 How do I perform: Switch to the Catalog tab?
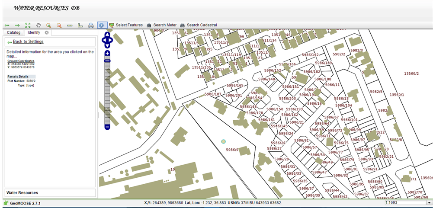(13, 32)
